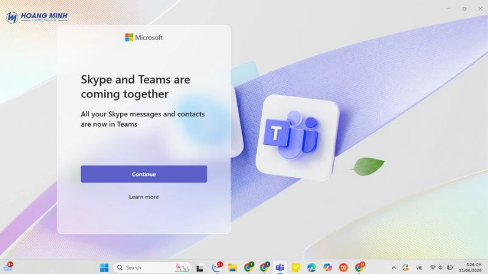
Task: Click the sync status tray icon
Action: pos(405,267)
